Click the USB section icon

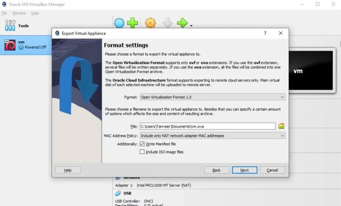118,193
